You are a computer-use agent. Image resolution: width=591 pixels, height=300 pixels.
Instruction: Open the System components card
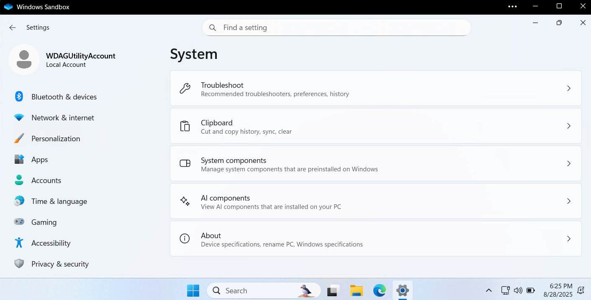376,163
